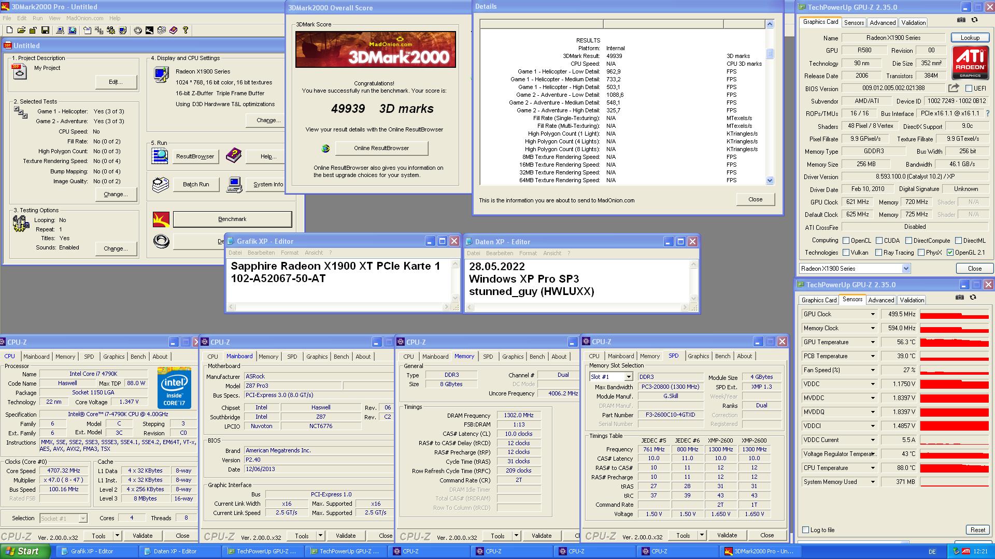Screen dimensions: 995x559
Task: Click refresh icon in Sensors GPU-Z window
Action: [973, 297]
